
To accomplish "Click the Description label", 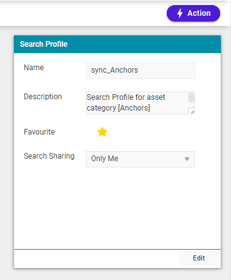I will click(43, 97).
